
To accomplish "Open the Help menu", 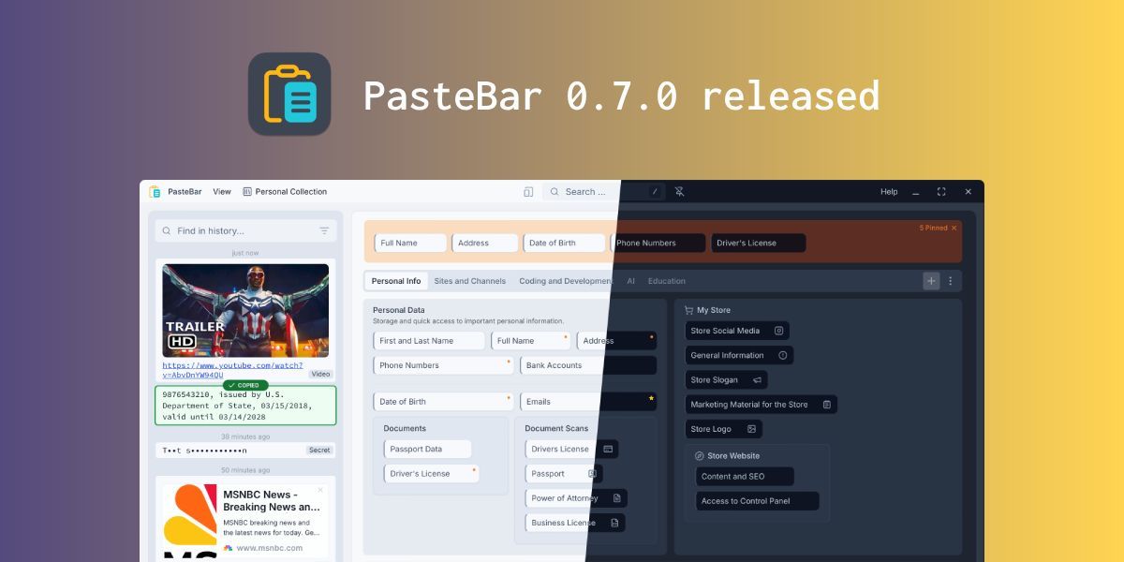I will tap(889, 192).
